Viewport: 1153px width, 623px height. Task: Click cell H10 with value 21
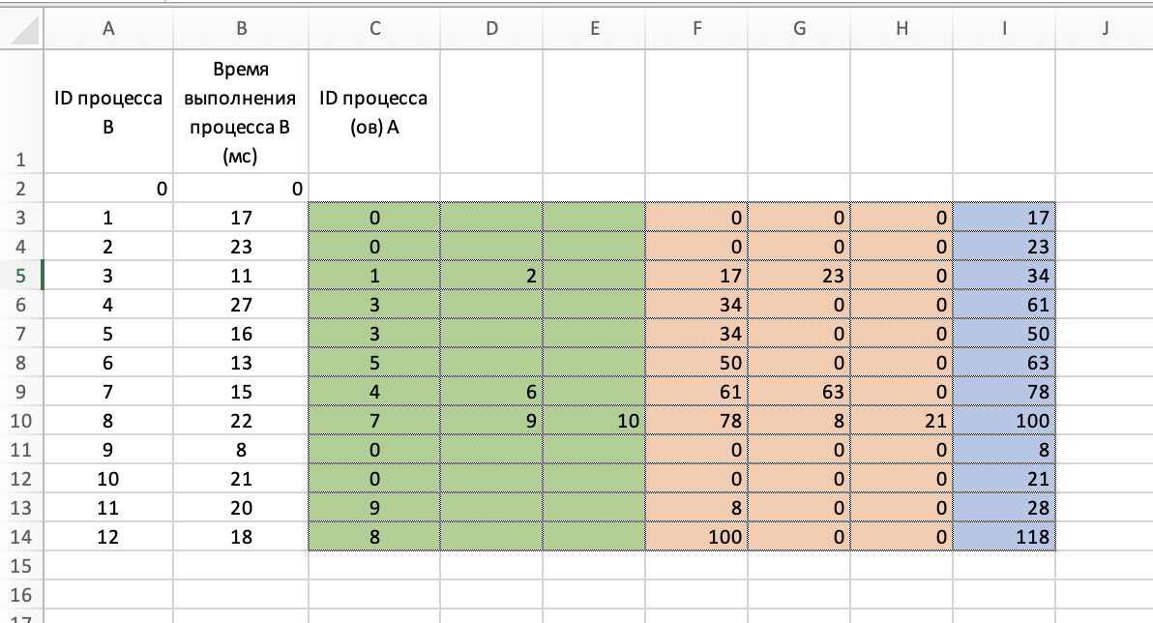coord(902,422)
